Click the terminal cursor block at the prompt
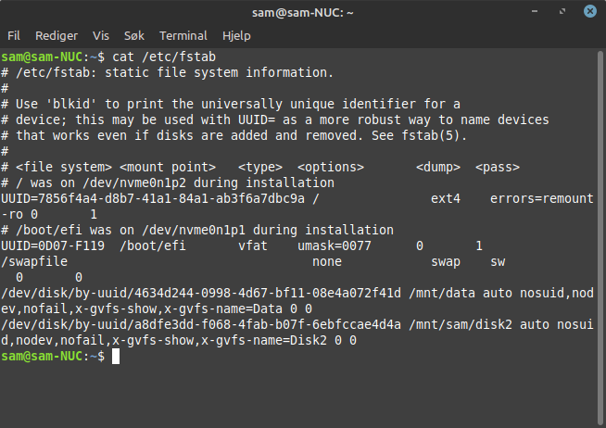 click(x=116, y=356)
